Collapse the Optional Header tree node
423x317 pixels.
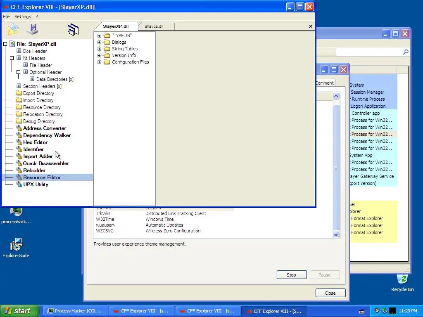pos(18,72)
